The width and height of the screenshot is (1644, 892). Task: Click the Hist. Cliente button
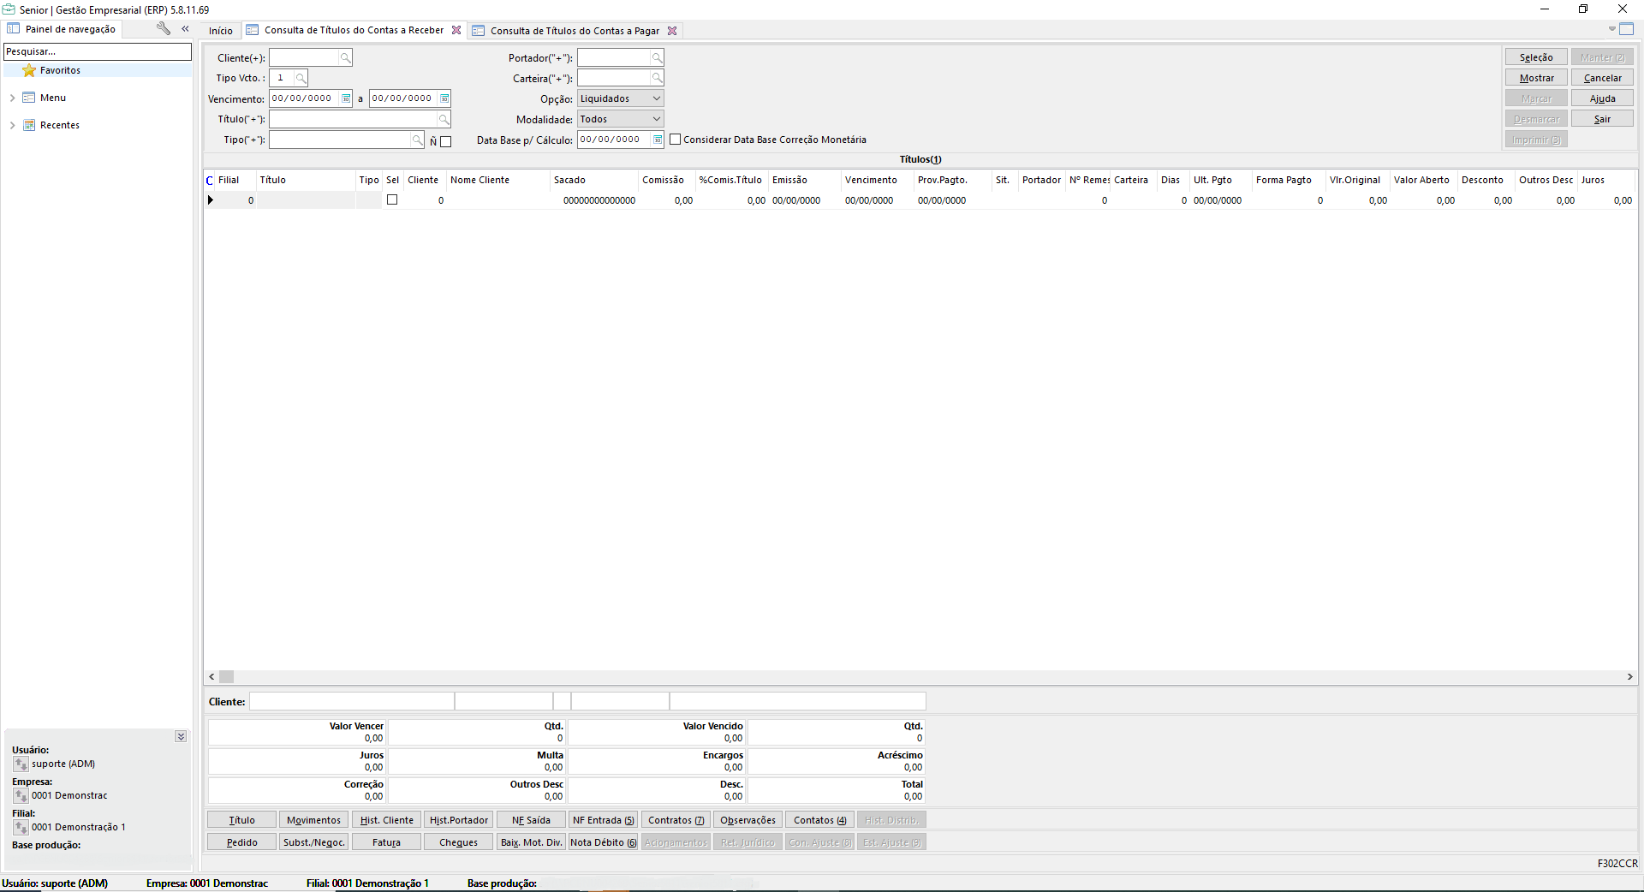click(x=386, y=820)
